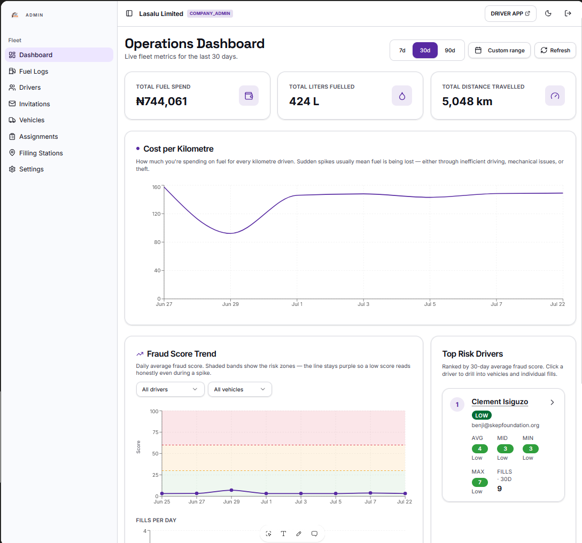Image resolution: width=582 pixels, height=543 pixels.
Task: Click the screenshot capture tool icon
Action: point(268,534)
